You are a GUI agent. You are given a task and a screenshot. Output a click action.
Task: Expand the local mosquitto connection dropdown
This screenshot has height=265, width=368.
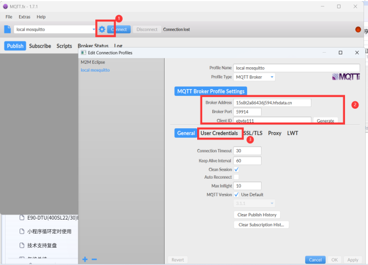[94, 29]
